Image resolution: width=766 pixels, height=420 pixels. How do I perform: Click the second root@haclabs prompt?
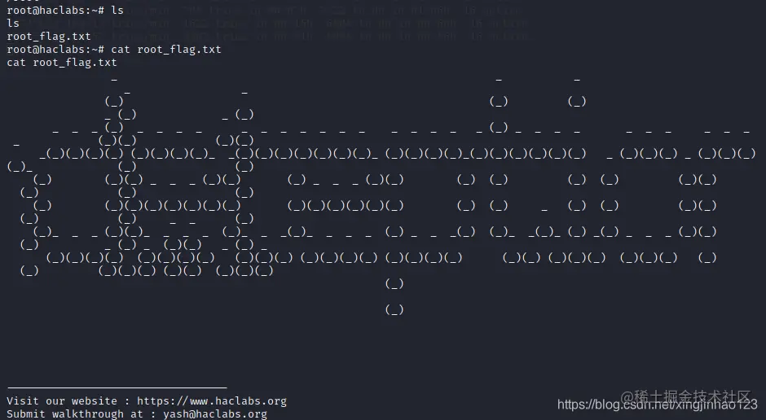[55, 50]
